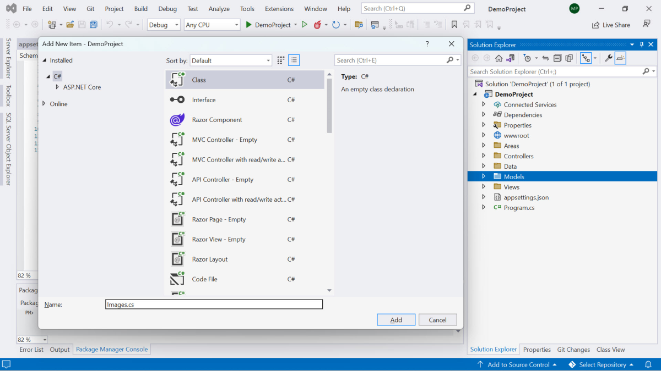Image resolution: width=661 pixels, height=371 pixels.
Task: Click Add to Source Control in status bar
Action: 517,364
